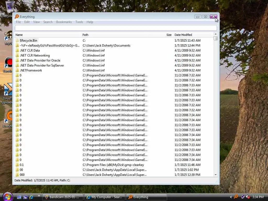This screenshot has height=201, width=268.
Task: Open the View menu
Action: 36,22
